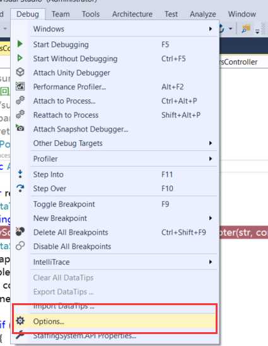Click the Reattach to Process gears icon
This screenshot has height=346, width=268.
pos(20,114)
